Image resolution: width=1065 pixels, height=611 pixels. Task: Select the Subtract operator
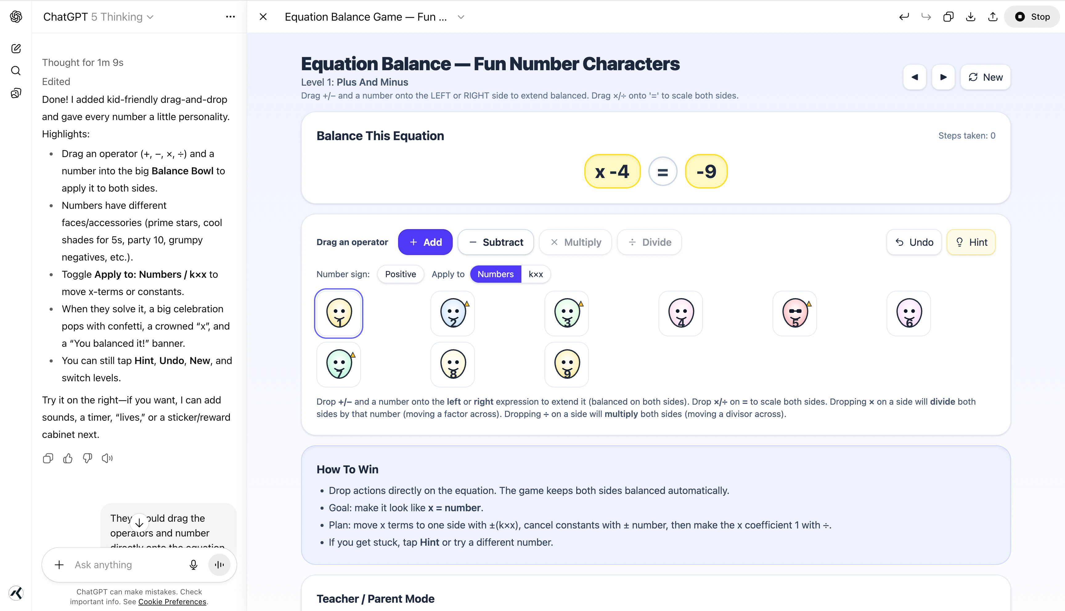coord(495,242)
